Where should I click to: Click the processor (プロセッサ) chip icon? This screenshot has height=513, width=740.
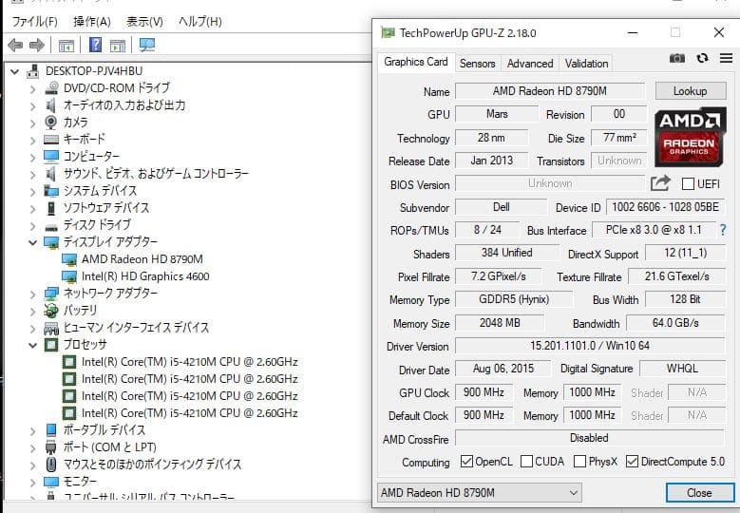(51, 345)
